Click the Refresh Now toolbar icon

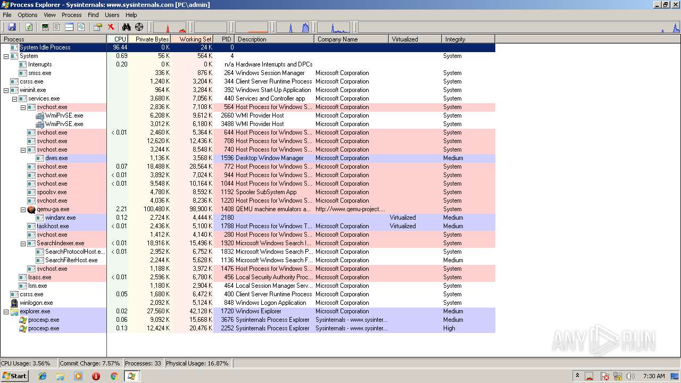coord(29,27)
